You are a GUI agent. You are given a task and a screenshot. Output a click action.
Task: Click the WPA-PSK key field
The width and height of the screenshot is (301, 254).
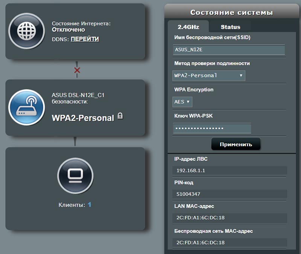(x=212, y=128)
